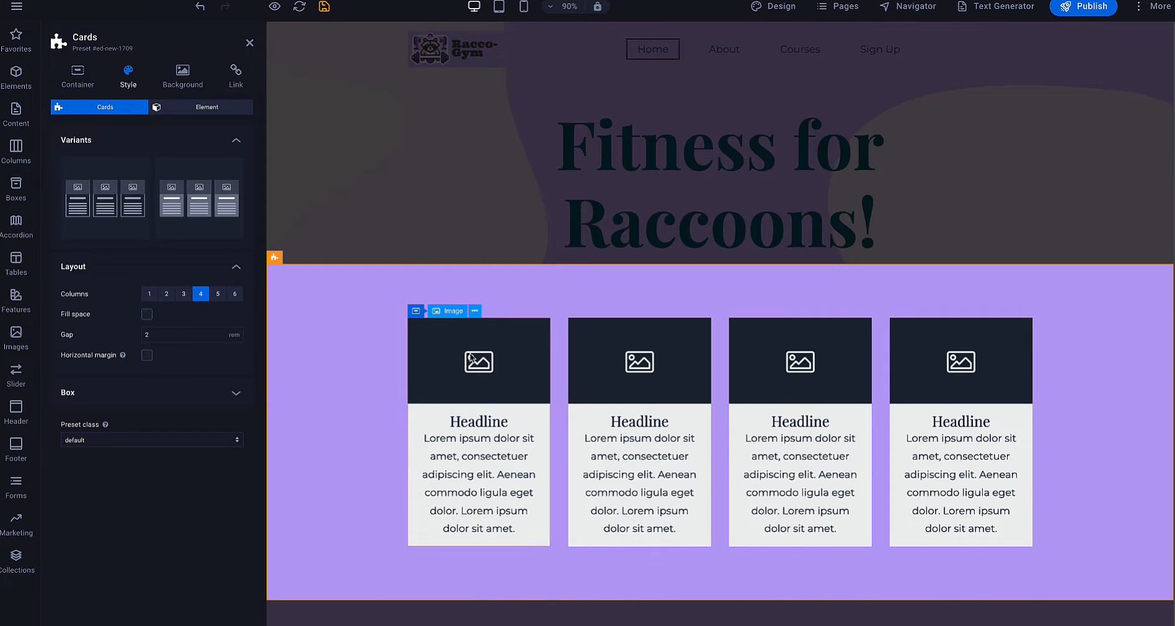Close the Cards panel
This screenshot has width=1175, height=626.
tap(250, 43)
